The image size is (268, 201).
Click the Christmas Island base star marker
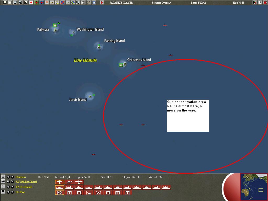(121, 65)
